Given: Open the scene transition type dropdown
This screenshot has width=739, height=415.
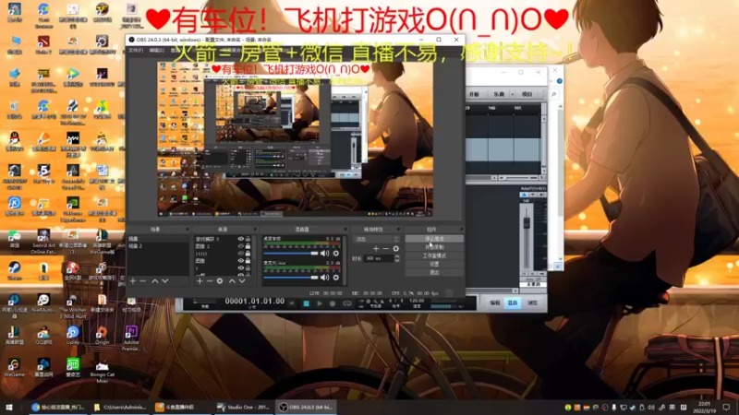Looking at the screenshot, I should point(377,239).
